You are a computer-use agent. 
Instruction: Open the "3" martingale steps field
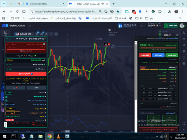13,113
